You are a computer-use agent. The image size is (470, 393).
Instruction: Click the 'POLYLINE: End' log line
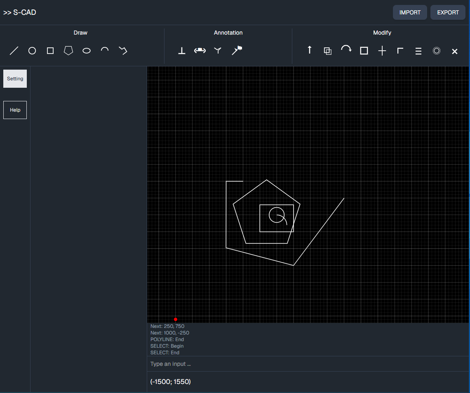click(x=167, y=339)
